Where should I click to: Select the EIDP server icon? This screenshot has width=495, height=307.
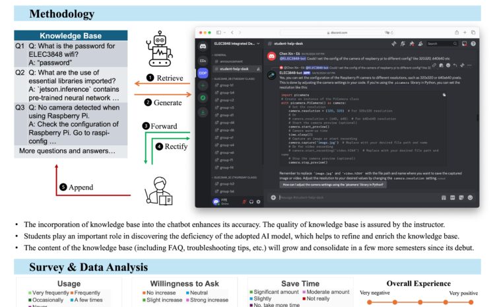click(x=203, y=73)
